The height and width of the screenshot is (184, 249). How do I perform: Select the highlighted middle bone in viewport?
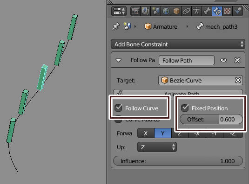(42, 77)
